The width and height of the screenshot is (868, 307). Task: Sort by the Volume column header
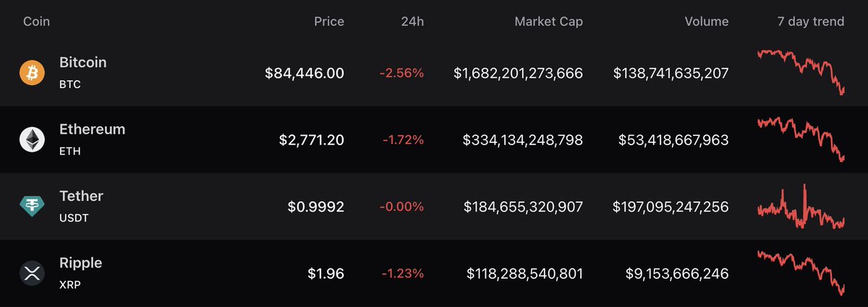pyautogui.click(x=706, y=22)
